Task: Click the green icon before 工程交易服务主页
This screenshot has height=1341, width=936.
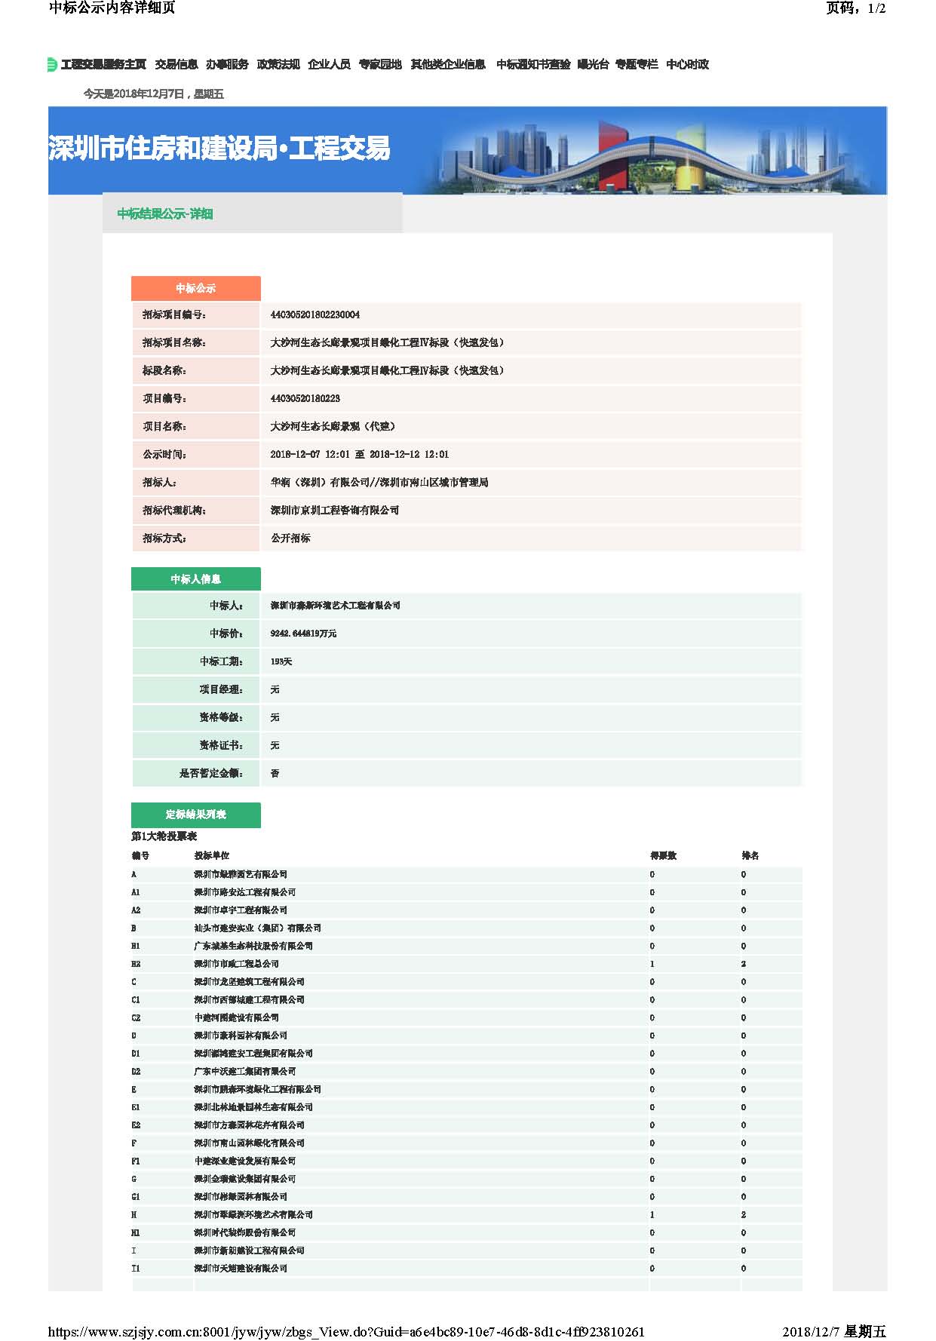Action: click(51, 65)
